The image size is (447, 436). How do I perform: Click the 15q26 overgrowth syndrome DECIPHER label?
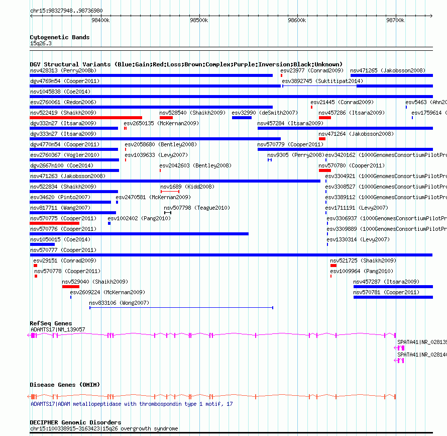pyautogui.click(x=104, y=428)
